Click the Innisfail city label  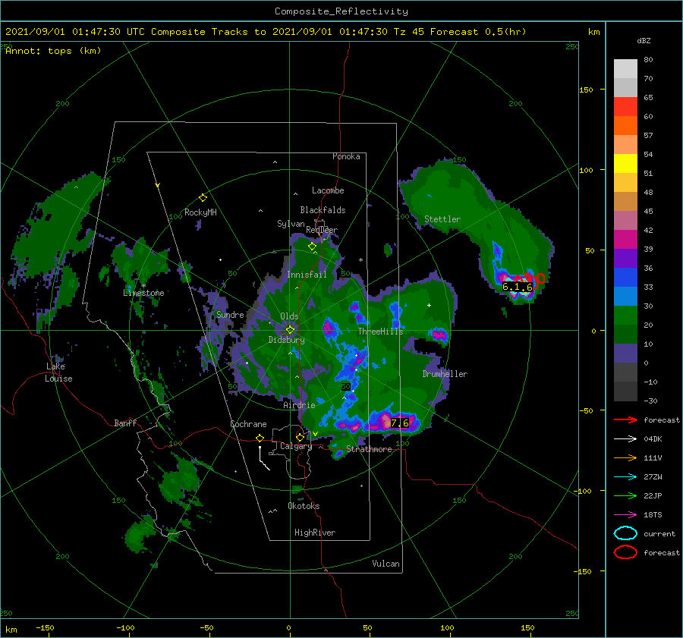pyautogui.click(x=307, y=275)
